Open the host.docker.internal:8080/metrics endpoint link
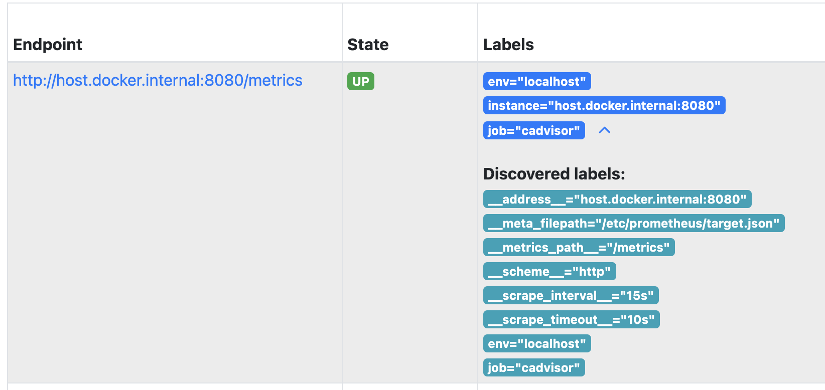Screen dimensions: 825x390 coord(158,80)
